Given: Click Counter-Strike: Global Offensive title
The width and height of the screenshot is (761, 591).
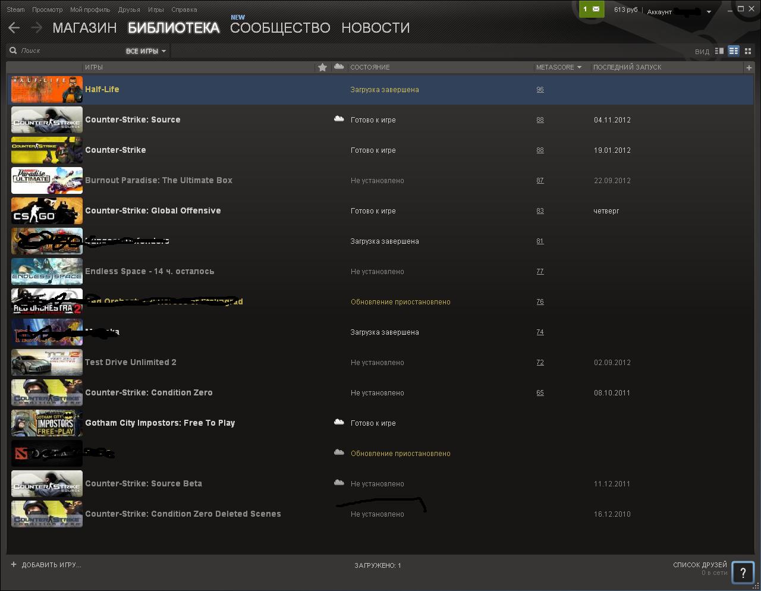Looking at the screenshot, I should pyautogui.click(x=153, y=210).
